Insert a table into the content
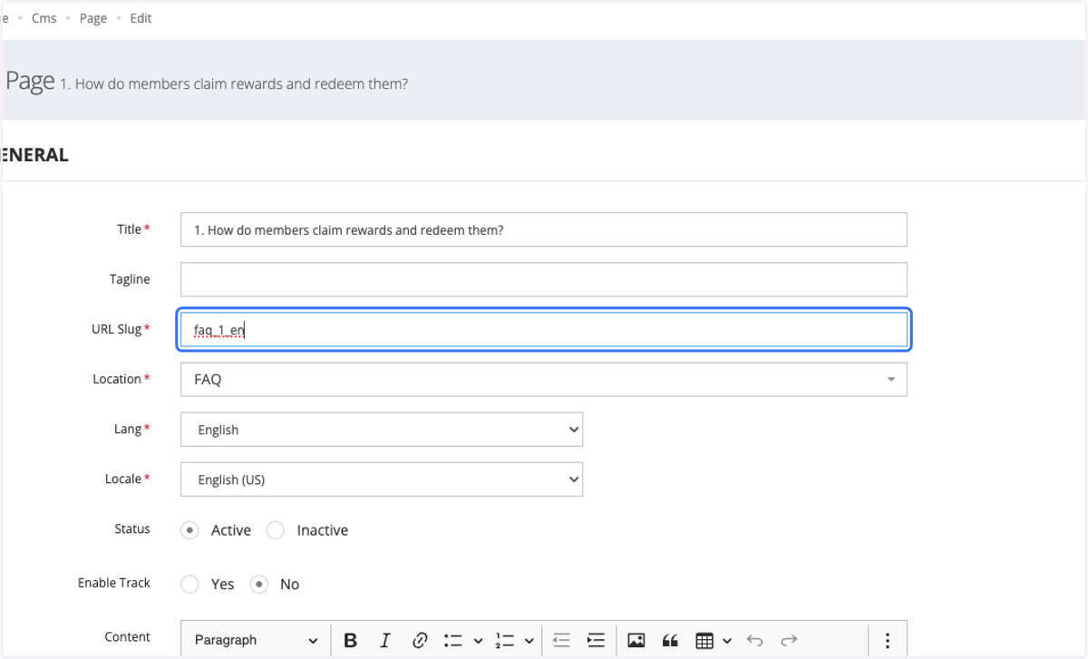The image size is (1088, 659). [x=704, y=641]
